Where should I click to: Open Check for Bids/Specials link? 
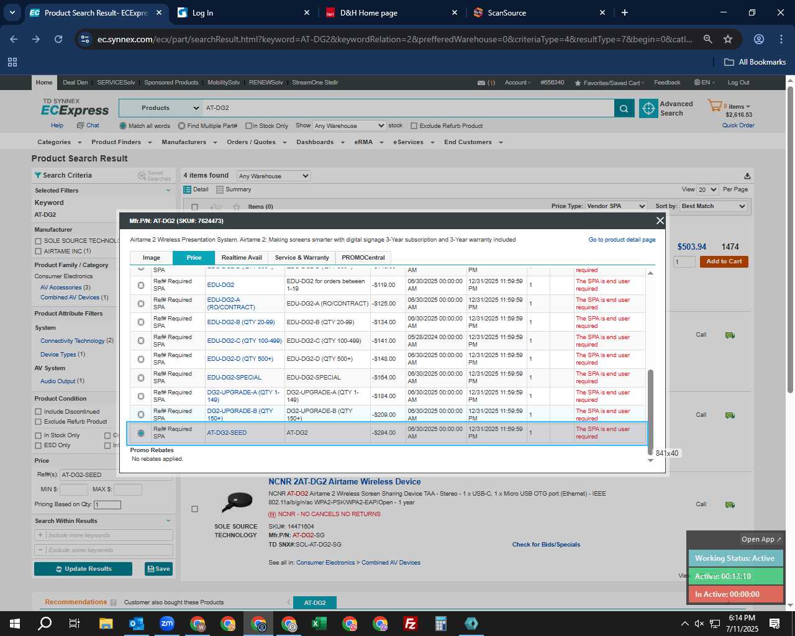click(x=546, y=545)
